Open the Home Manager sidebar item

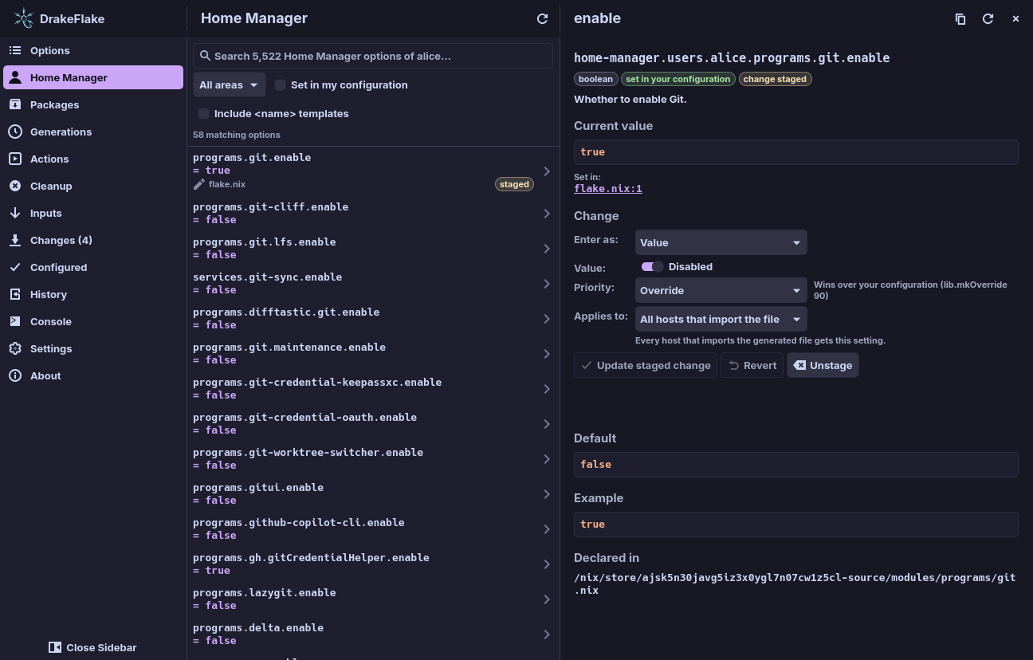click(93, 77)
